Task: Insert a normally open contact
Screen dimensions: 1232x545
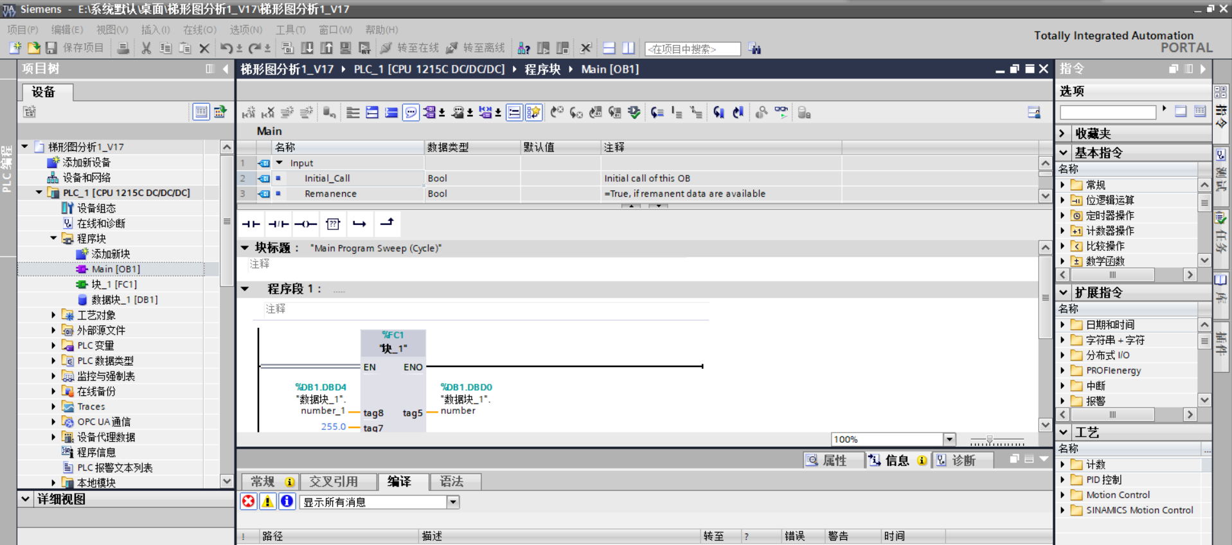Action: [251, 224]
